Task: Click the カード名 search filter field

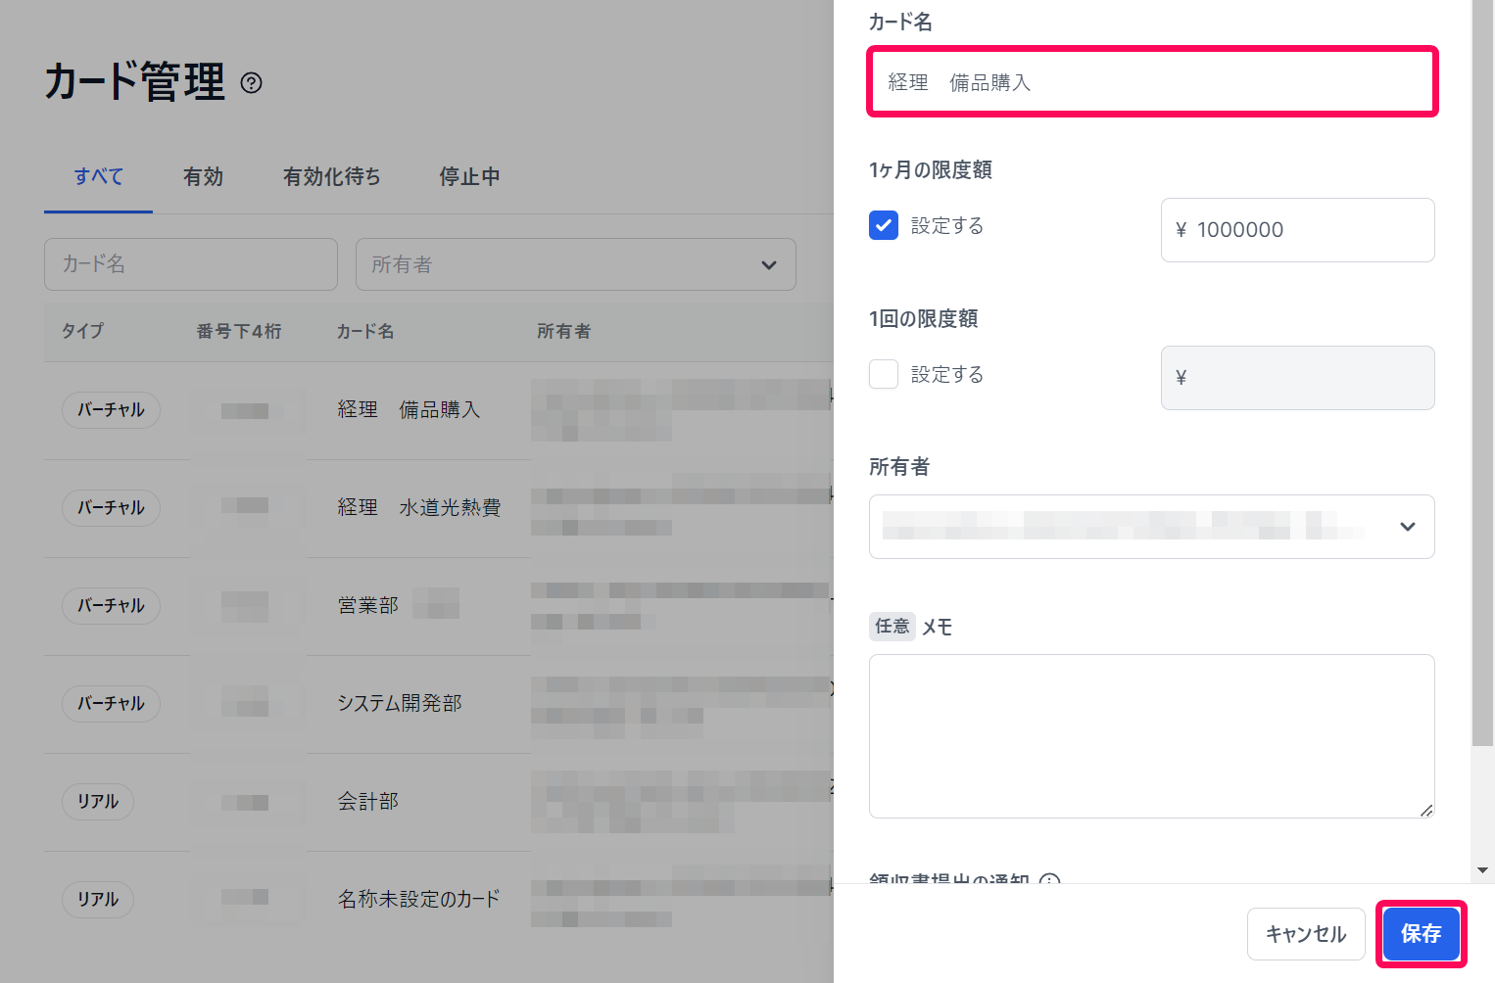Action: (191, 264)
